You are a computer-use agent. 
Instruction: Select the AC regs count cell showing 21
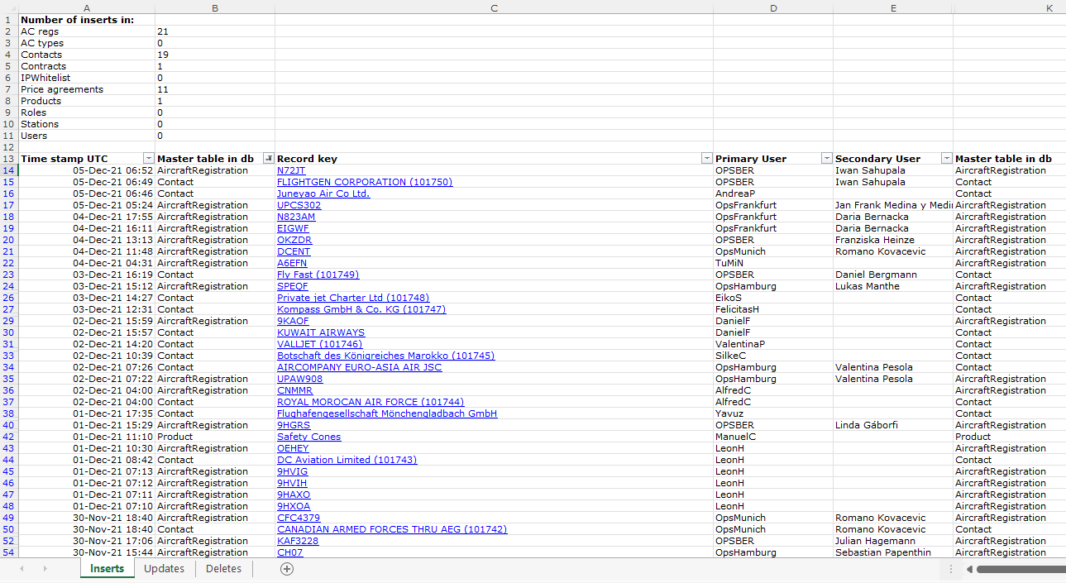point(215,31)
